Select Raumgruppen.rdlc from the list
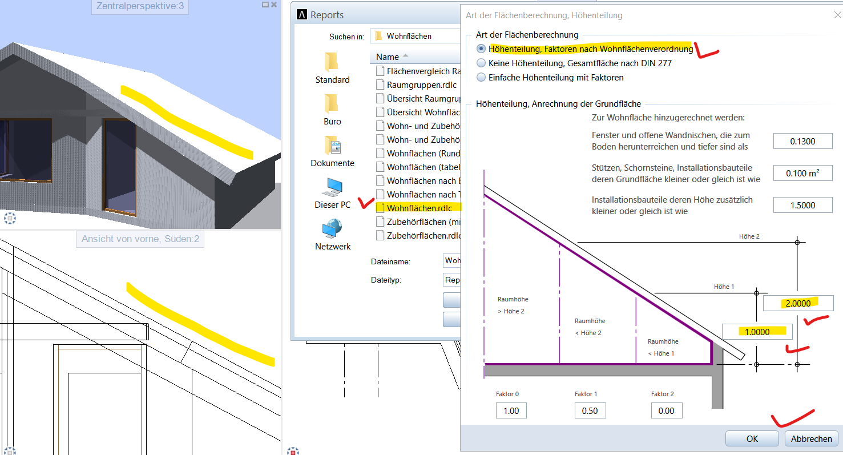 point(421,84)
